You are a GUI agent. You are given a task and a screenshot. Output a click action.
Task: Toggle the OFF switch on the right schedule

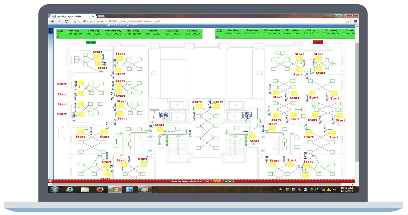pyautogui.click(x=219, y=30)
